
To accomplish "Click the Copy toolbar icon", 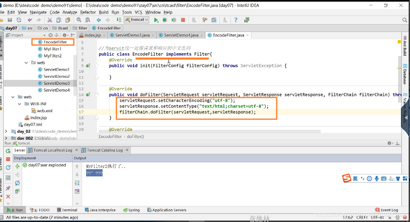I will tap(59, 20).
